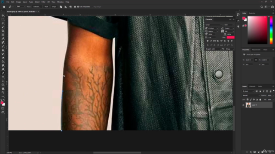Viewport: 275px width, 154px height.
Task: Open the Image menu
Action: point(18,2)
